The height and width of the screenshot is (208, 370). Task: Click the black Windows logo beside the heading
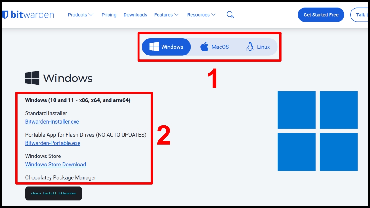pyautogui.click(x=32, y=78)
